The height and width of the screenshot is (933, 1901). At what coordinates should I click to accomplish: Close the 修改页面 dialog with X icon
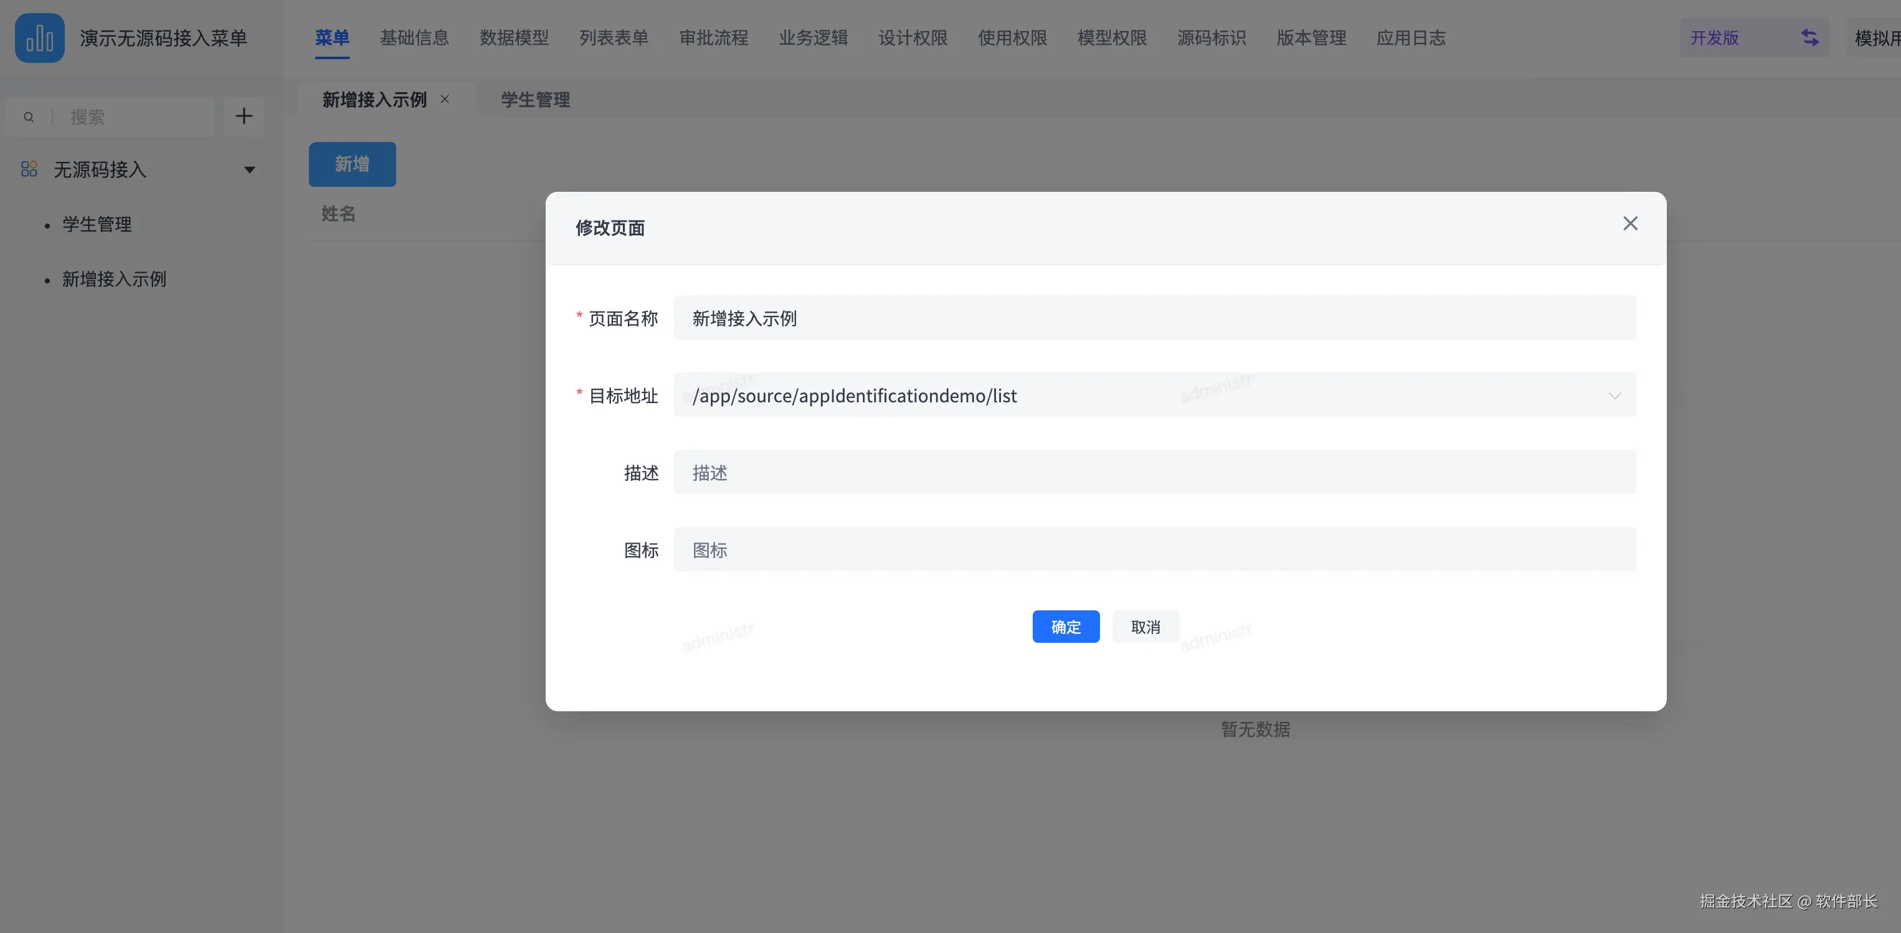coord(1630,224)
